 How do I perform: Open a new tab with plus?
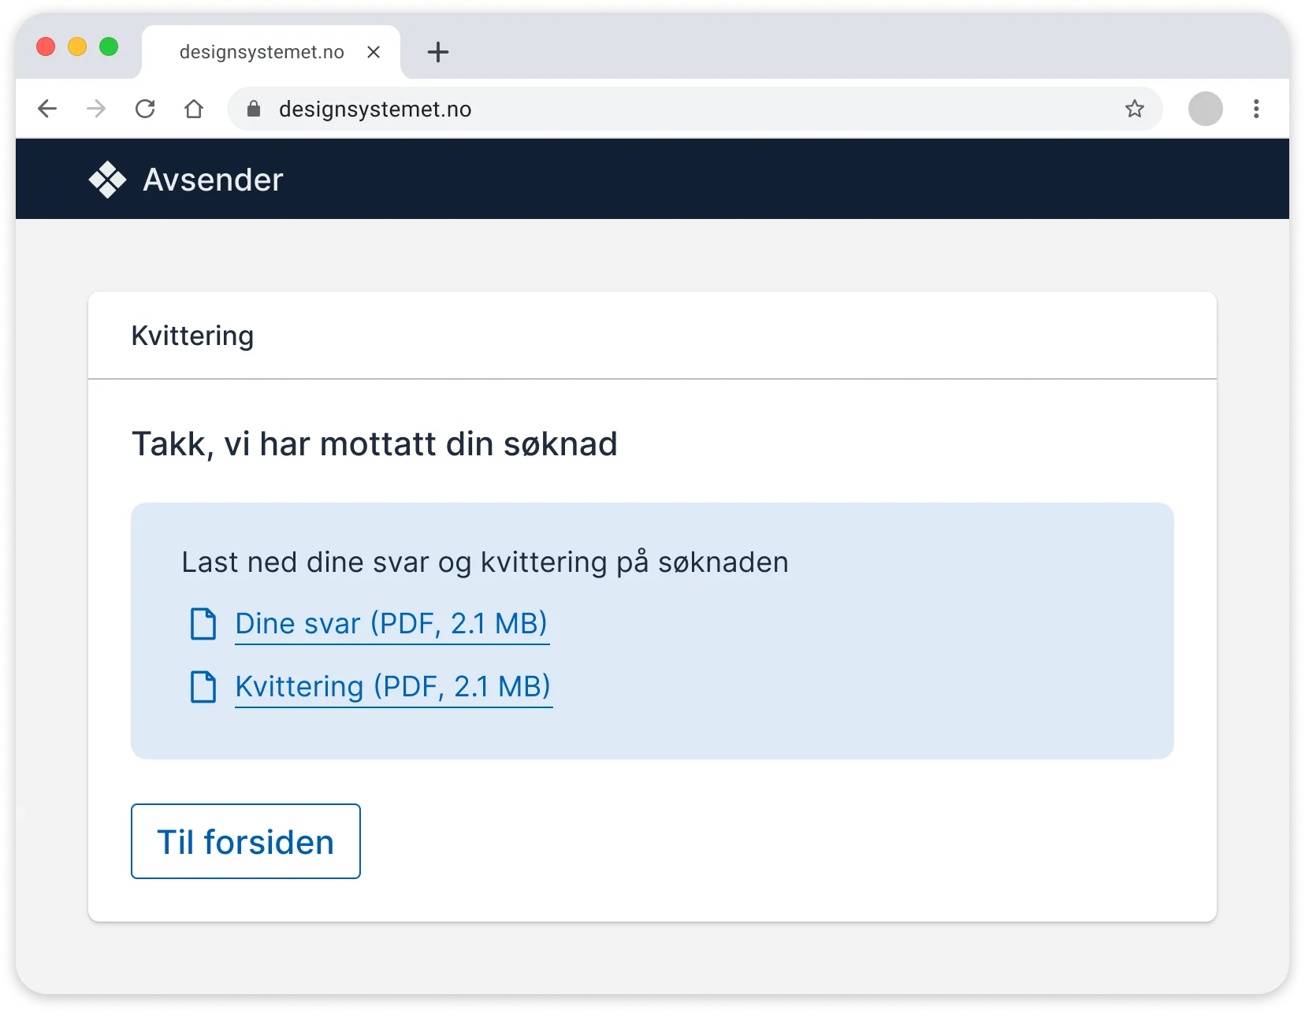(438, 52)
